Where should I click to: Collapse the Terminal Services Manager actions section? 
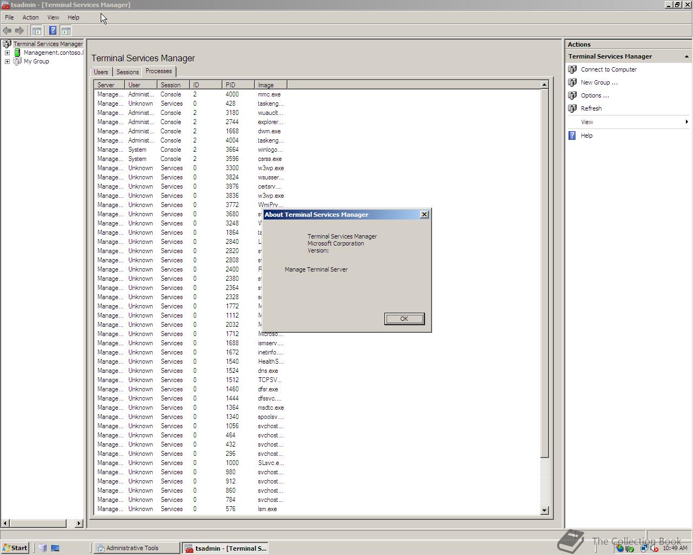pyautogui.click(x=687, y=56)
